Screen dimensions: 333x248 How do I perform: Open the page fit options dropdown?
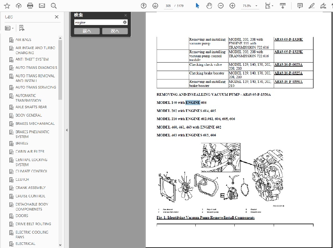pos(269,6)
